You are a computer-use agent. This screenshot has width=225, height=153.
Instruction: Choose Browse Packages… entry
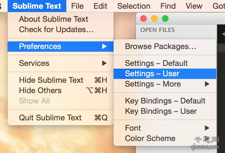[165, 47]
